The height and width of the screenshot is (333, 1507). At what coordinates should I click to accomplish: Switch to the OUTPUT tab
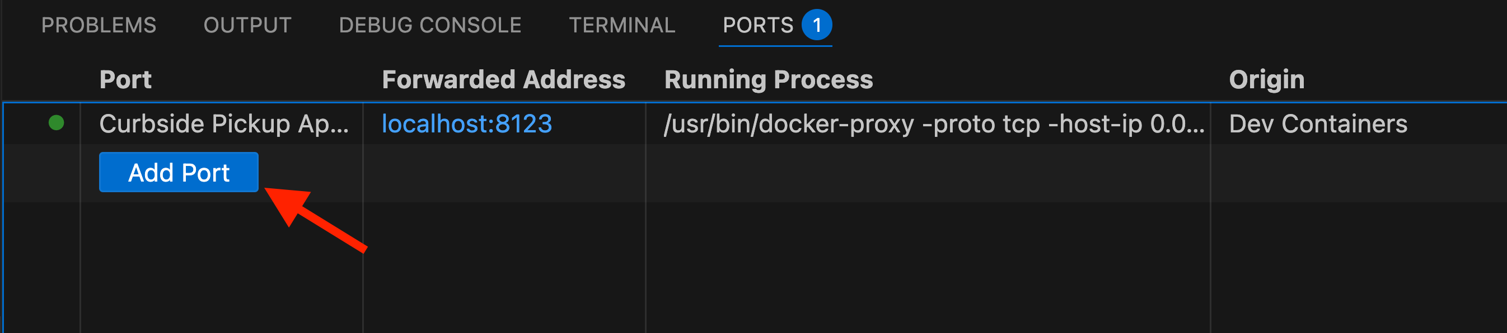(x=247, y=25)
